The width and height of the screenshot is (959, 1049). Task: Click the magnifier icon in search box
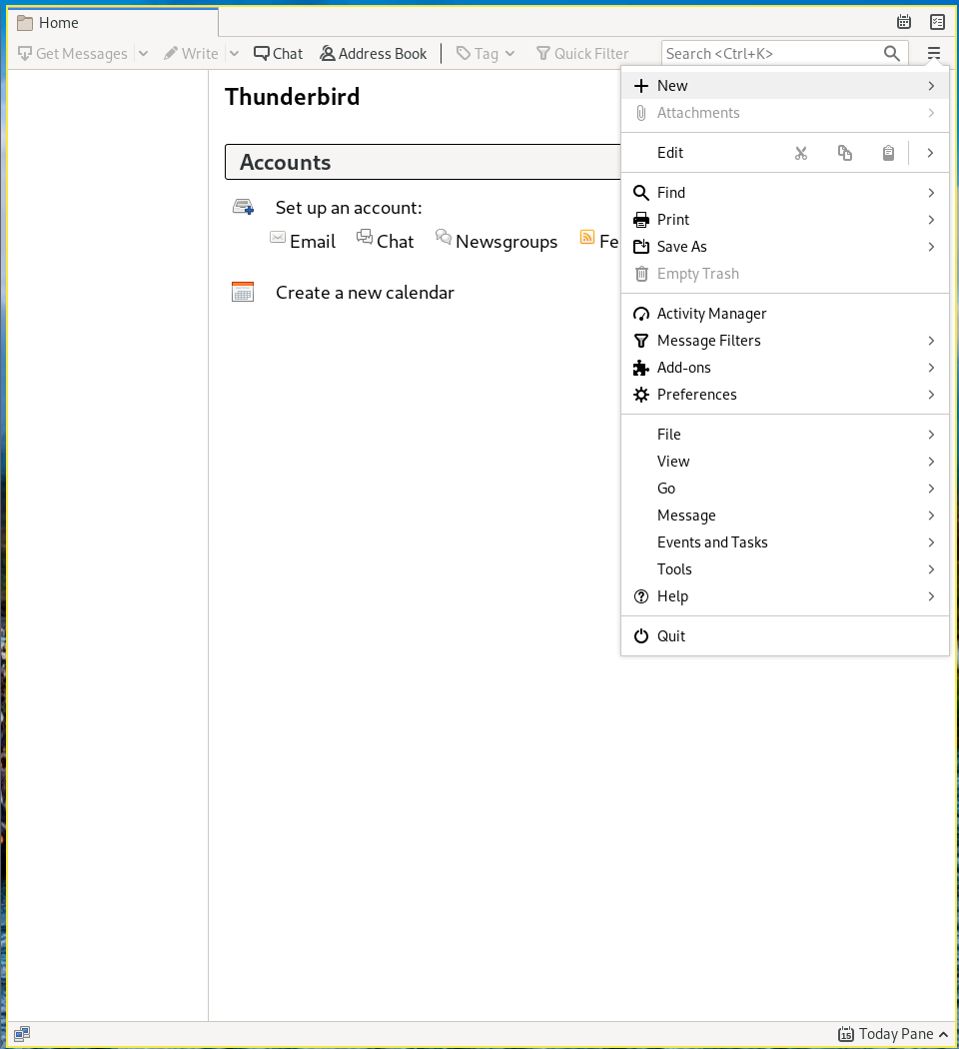pyautogui.click(x=892, y=54)
